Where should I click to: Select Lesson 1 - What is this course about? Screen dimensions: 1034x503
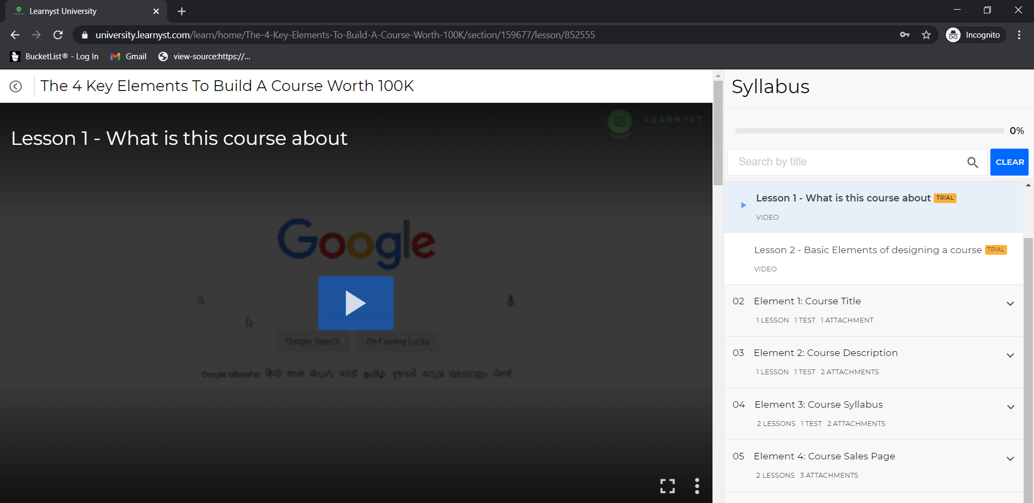pos(874,207)
